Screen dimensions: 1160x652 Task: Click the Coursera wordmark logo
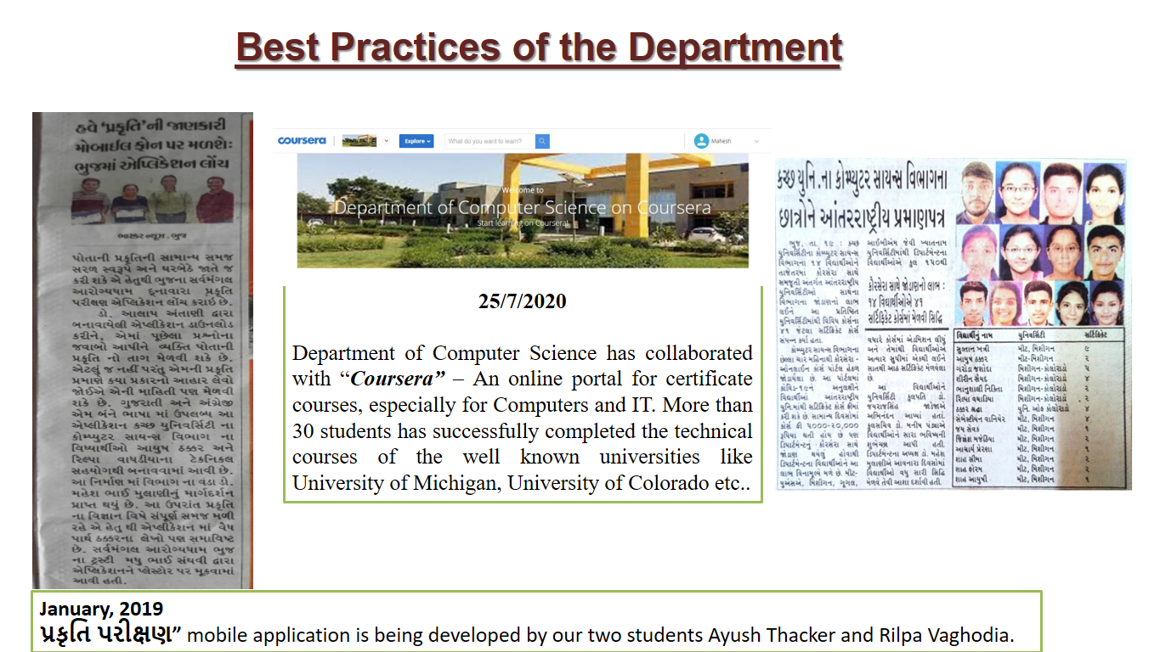(301, 139)
